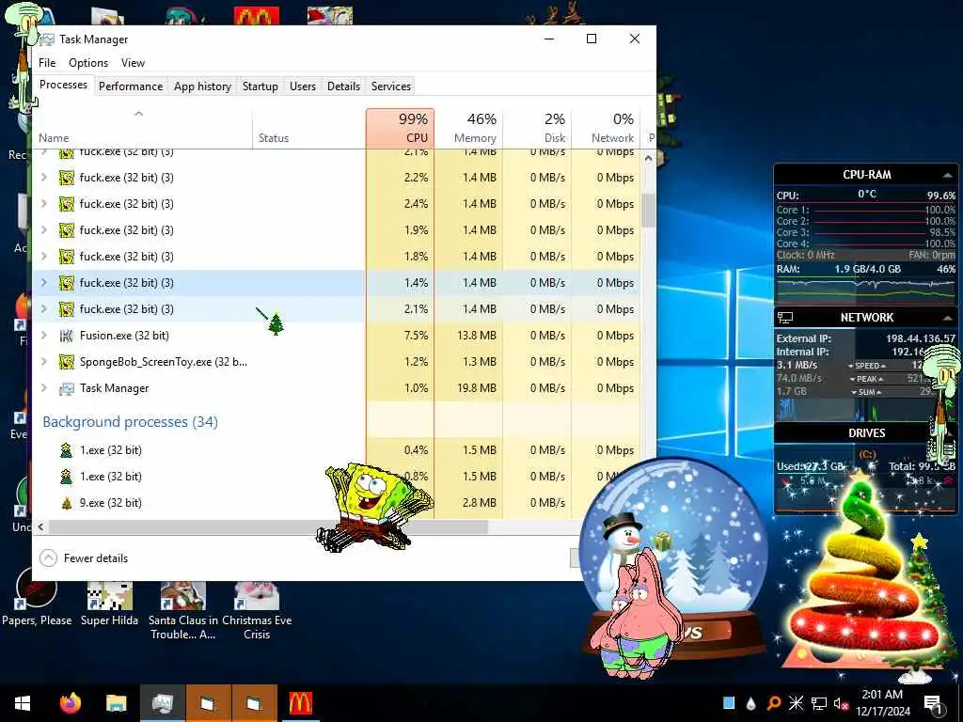The image size is (963, 722).
Task: Click the Task Manager process row icon
Action: (x=67, y=388)
